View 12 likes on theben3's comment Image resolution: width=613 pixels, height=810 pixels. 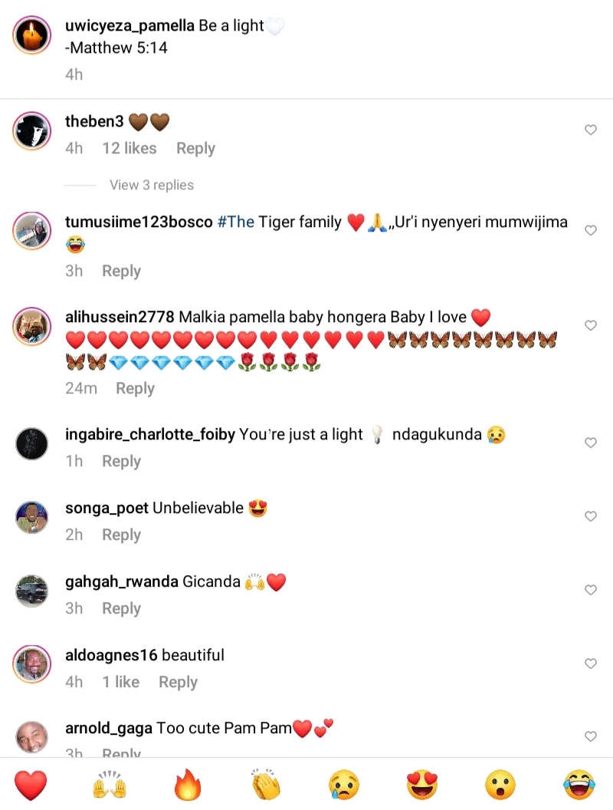pyautogui.click(x=129, y=148)
